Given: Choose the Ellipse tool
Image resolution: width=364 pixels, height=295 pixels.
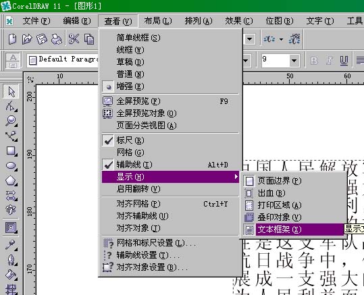Looking at the screenshot, I should 11,165.
